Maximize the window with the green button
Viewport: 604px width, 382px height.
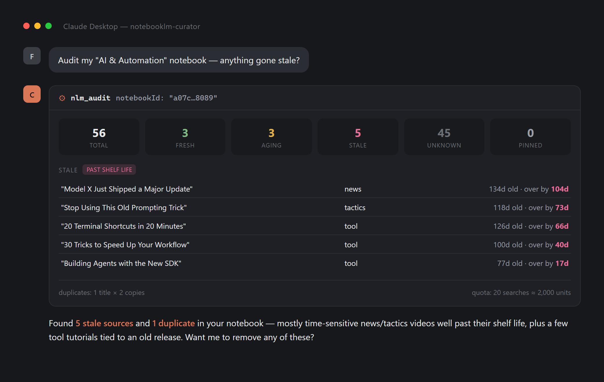pyautogui.click(x=48, y=26)
